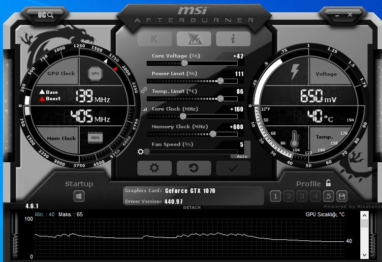The width and height of the screenshot is (382, 262).
Task: Toggle the profile lock icon
Action: tap(328, 183)
